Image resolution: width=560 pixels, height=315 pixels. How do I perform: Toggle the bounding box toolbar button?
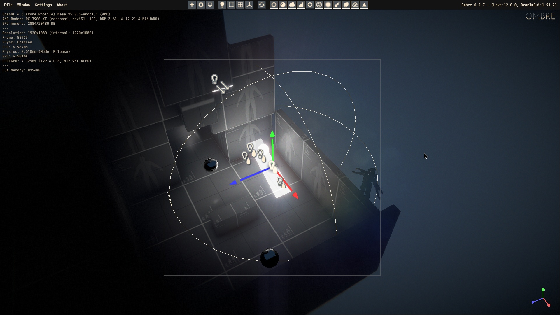231,5
